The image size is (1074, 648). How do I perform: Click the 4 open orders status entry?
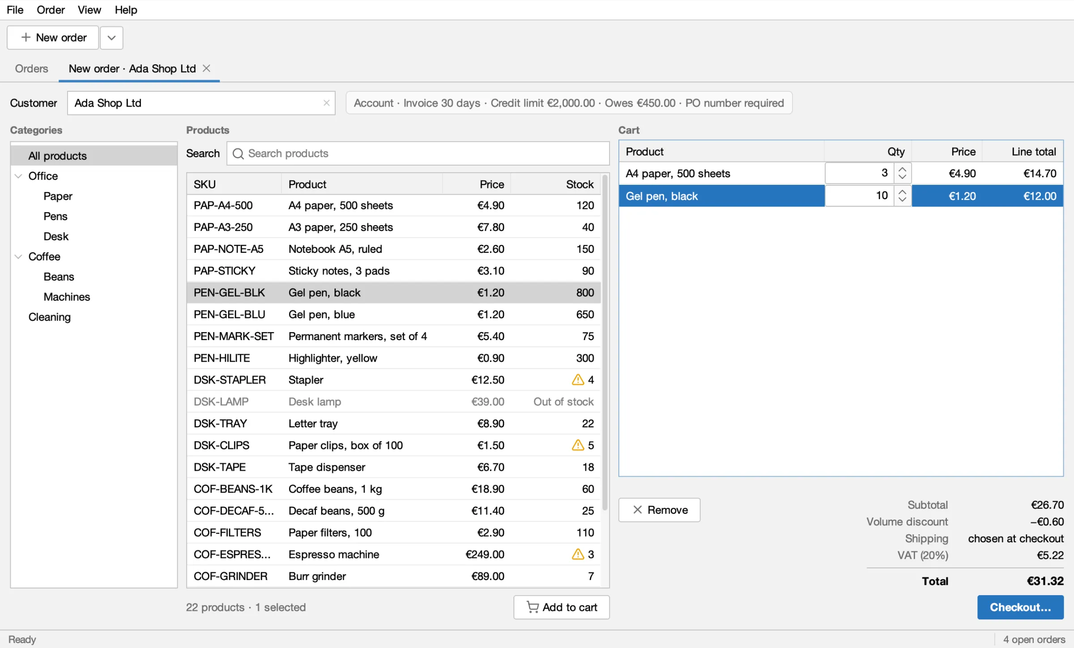click(1034, 639)
